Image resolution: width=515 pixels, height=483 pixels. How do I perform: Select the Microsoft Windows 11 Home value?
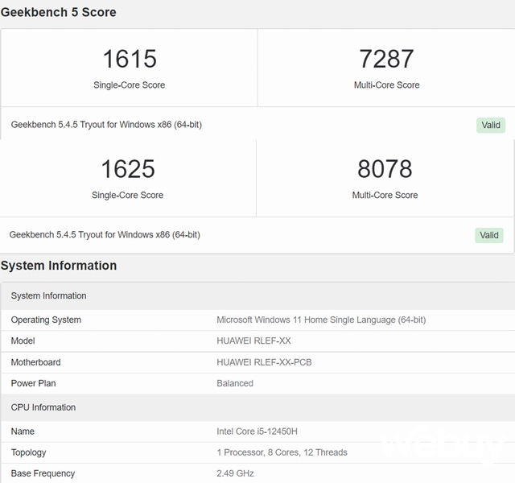tap(321, 320)
